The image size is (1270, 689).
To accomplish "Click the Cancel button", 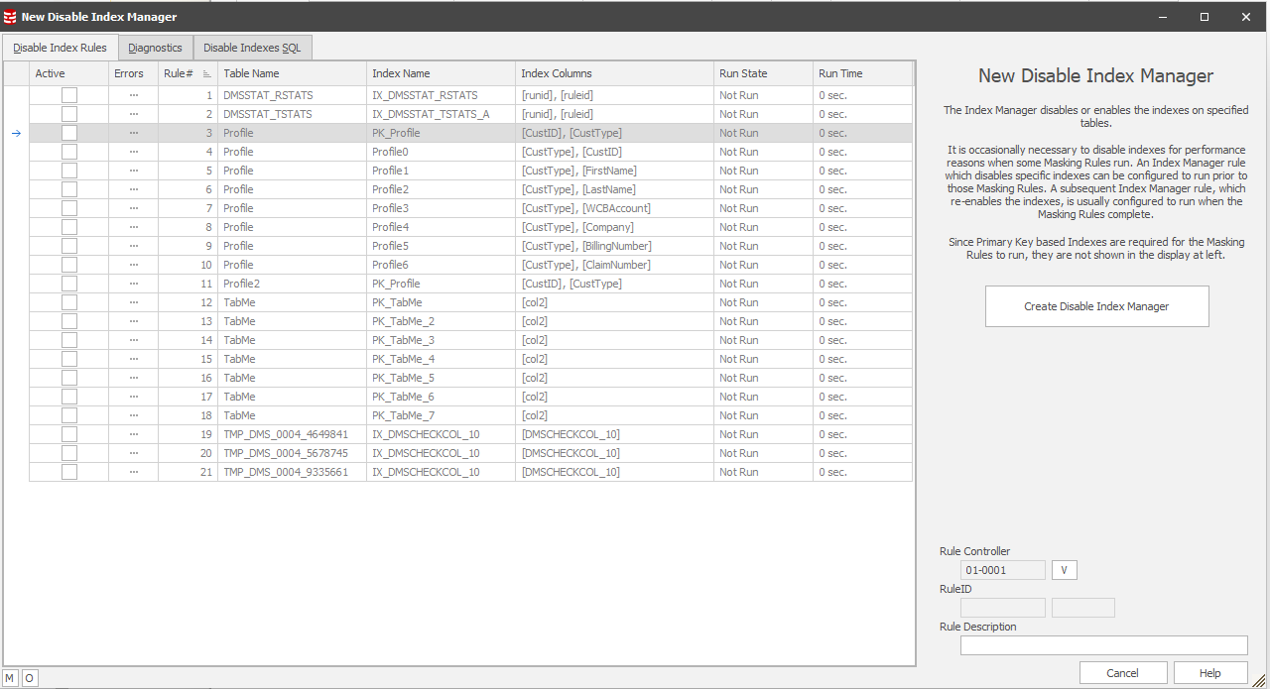I will [1122, 673].
